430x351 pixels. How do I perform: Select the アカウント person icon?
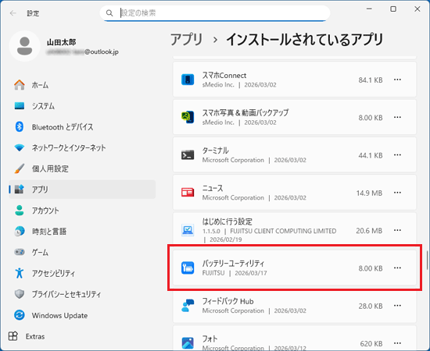point(20,211)
